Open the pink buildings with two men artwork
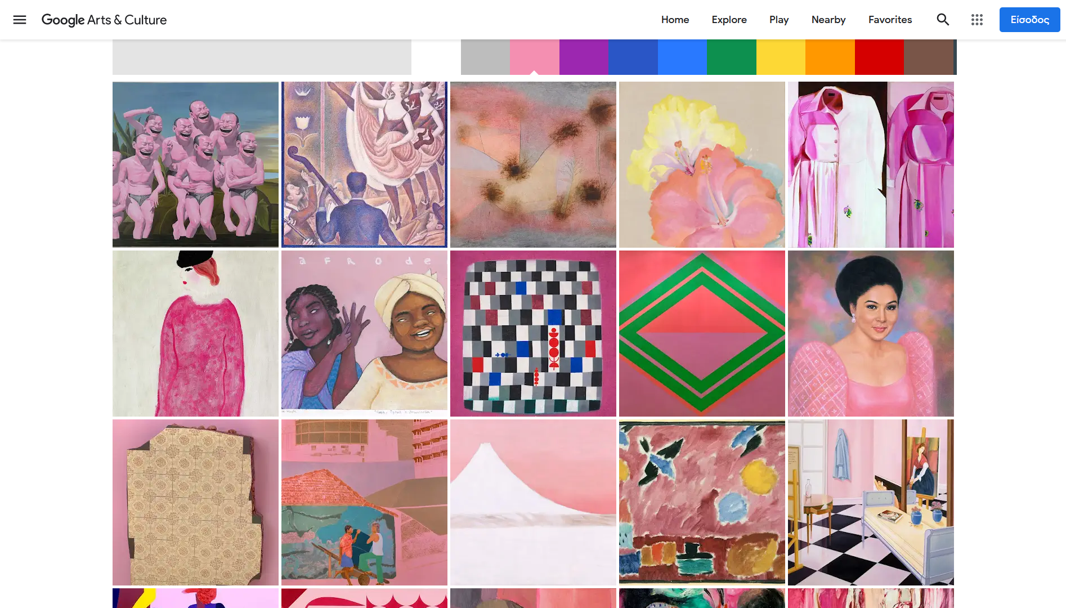This screenshot has height=608, width=1066. [x=364, y=502]
